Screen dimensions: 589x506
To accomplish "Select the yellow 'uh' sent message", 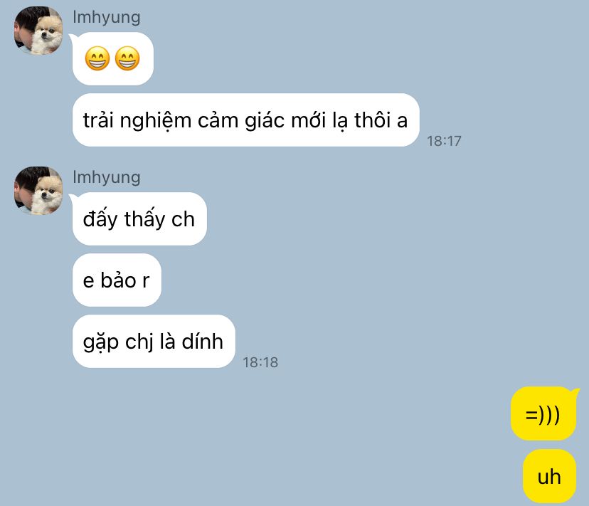I will pos(549,476).
